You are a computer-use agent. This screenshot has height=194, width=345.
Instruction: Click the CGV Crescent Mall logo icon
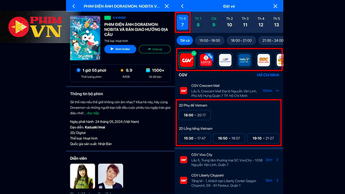click(x=184, y=91)
